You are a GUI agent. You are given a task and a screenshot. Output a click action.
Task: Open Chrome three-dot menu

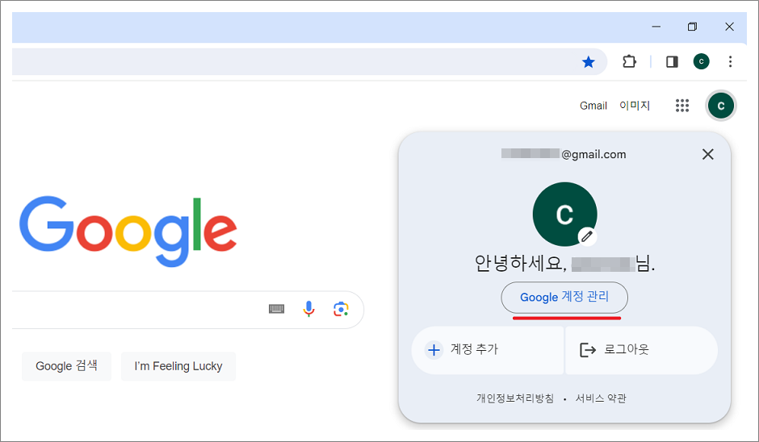click(730, 61)
